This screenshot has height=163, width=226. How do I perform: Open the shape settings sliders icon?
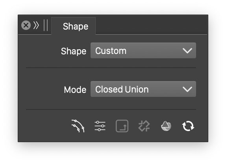(100, 126)
